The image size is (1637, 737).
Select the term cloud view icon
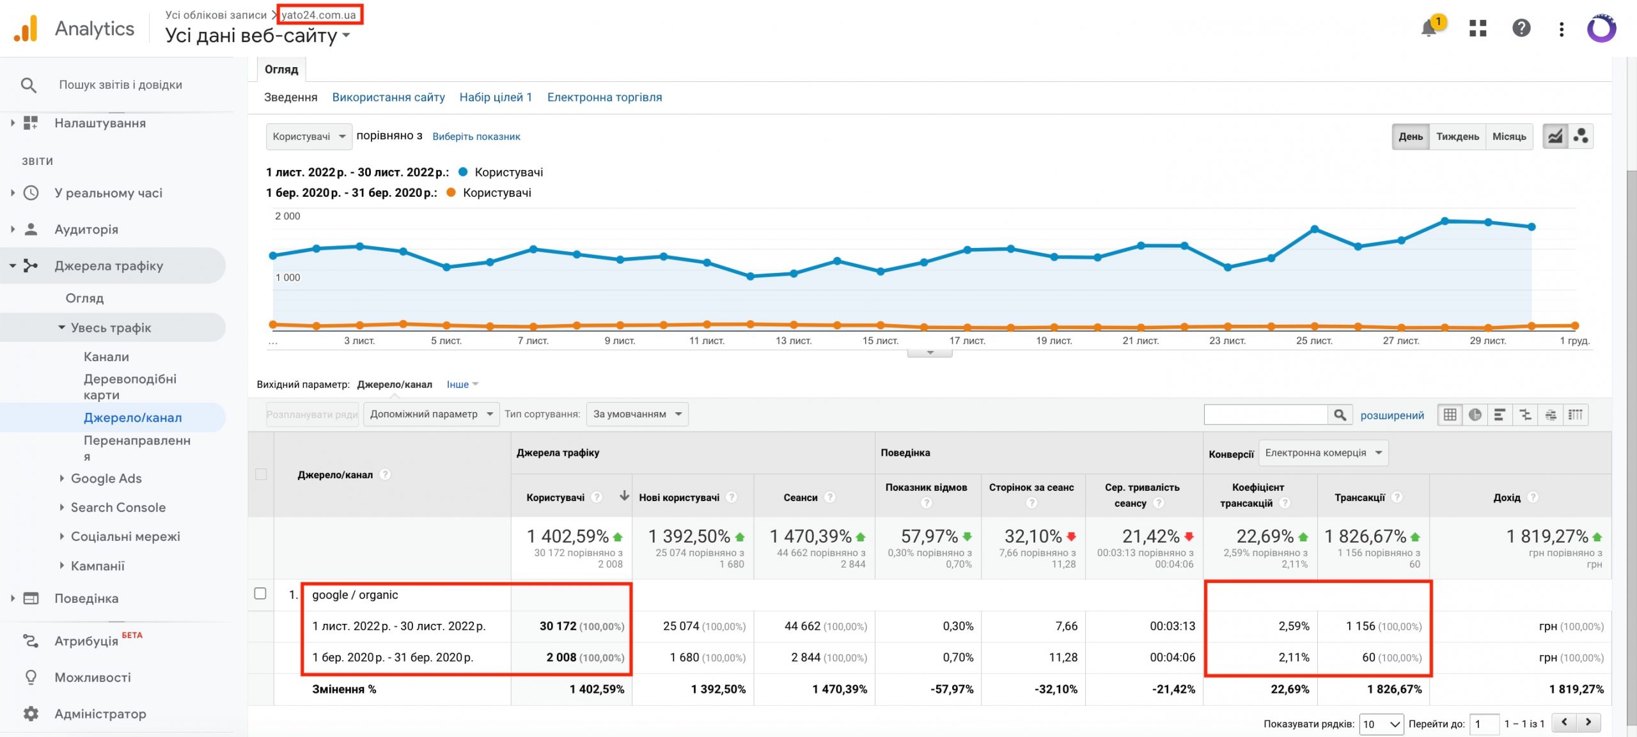(x=1551, y=415)
